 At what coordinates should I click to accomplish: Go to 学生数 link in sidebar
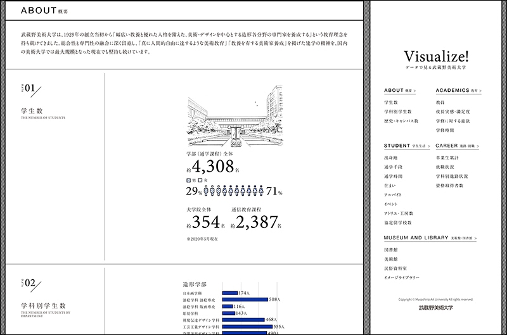[x=390, y=103]
